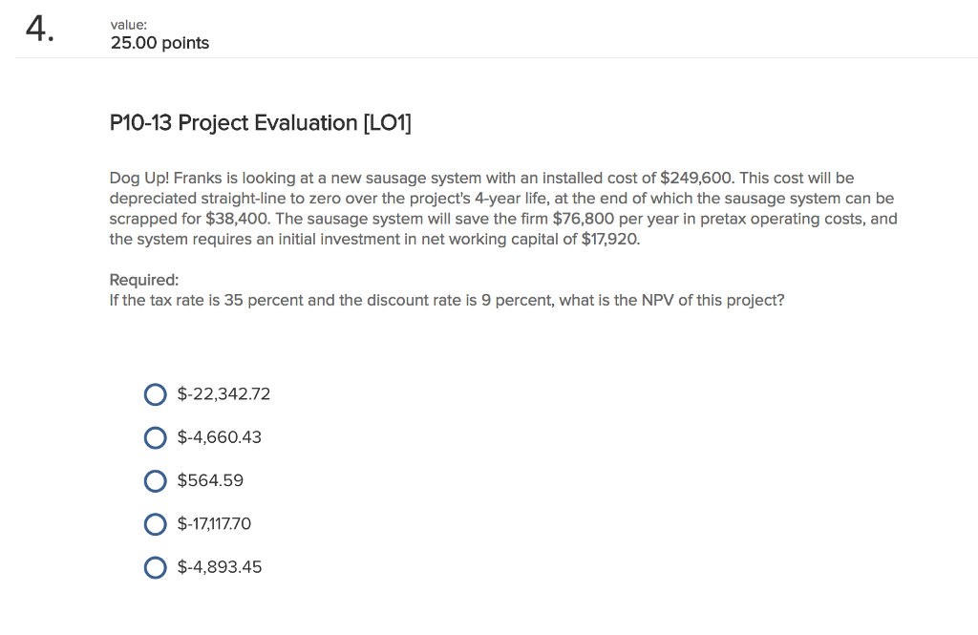Select the $564.59 answer option
This screenshot has width=978, height=635.
point(156,481)
